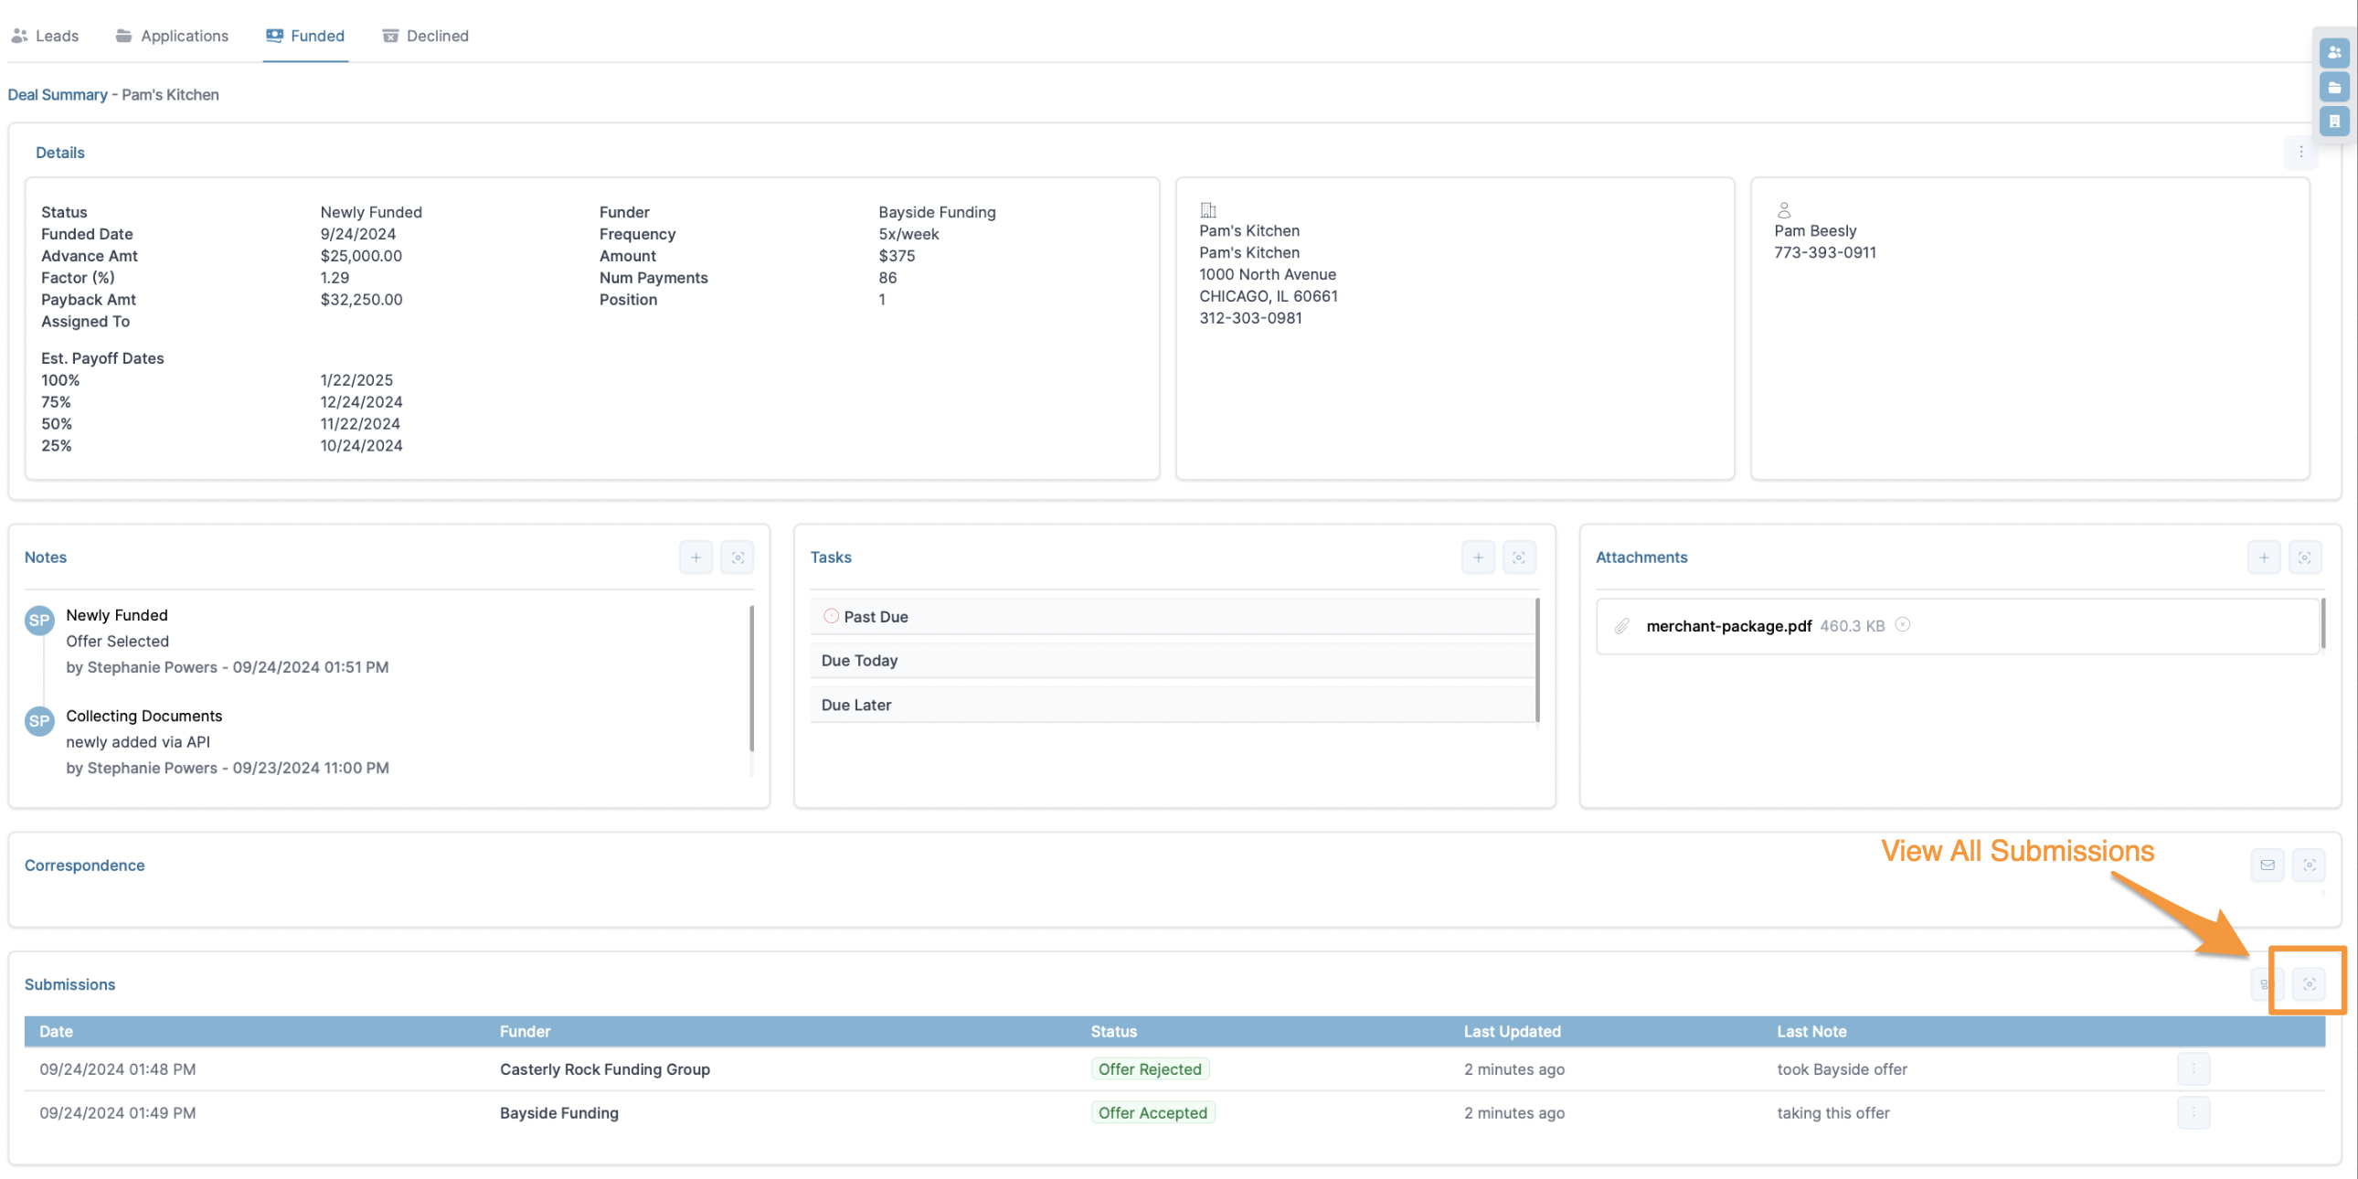Screen dimensions: 2358x1179
Task: Expand the Due Today tasks section
Action: click(x=858, y=661)
